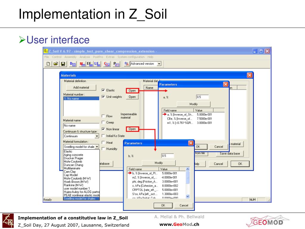Viewport: 305px width, 229px height.
Task: Select Mohr-Coulomb in formulation list
Action: pos(81,161)
